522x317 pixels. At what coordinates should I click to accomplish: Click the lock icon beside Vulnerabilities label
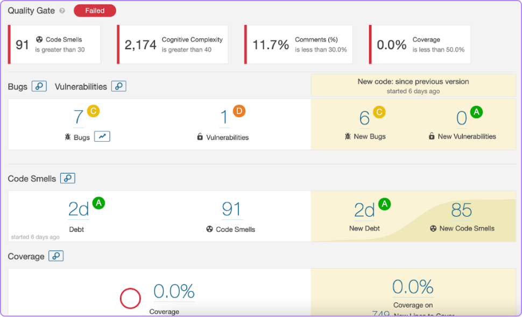[200, 136]
